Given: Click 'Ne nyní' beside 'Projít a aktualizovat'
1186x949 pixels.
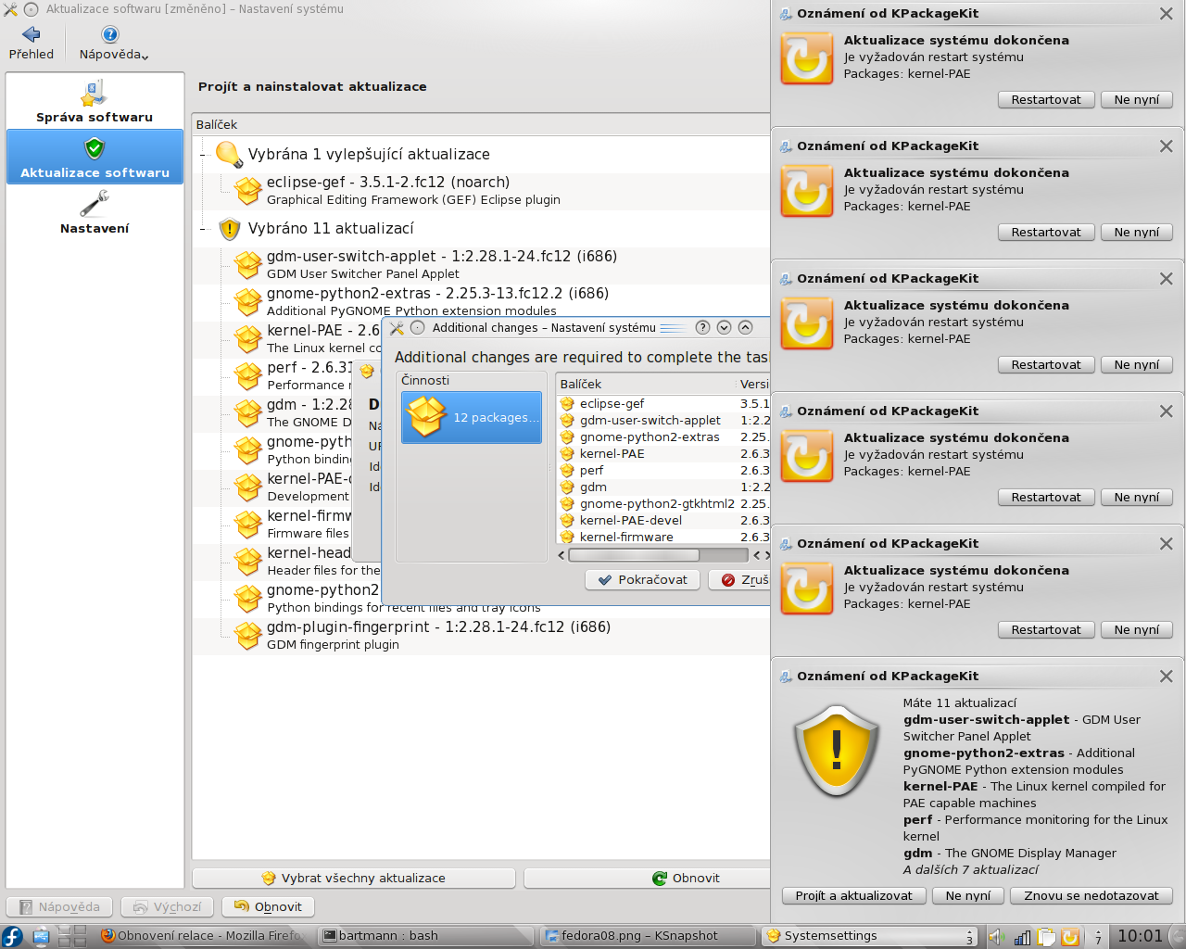Looking at the screenshot, I should click(967, 895).
